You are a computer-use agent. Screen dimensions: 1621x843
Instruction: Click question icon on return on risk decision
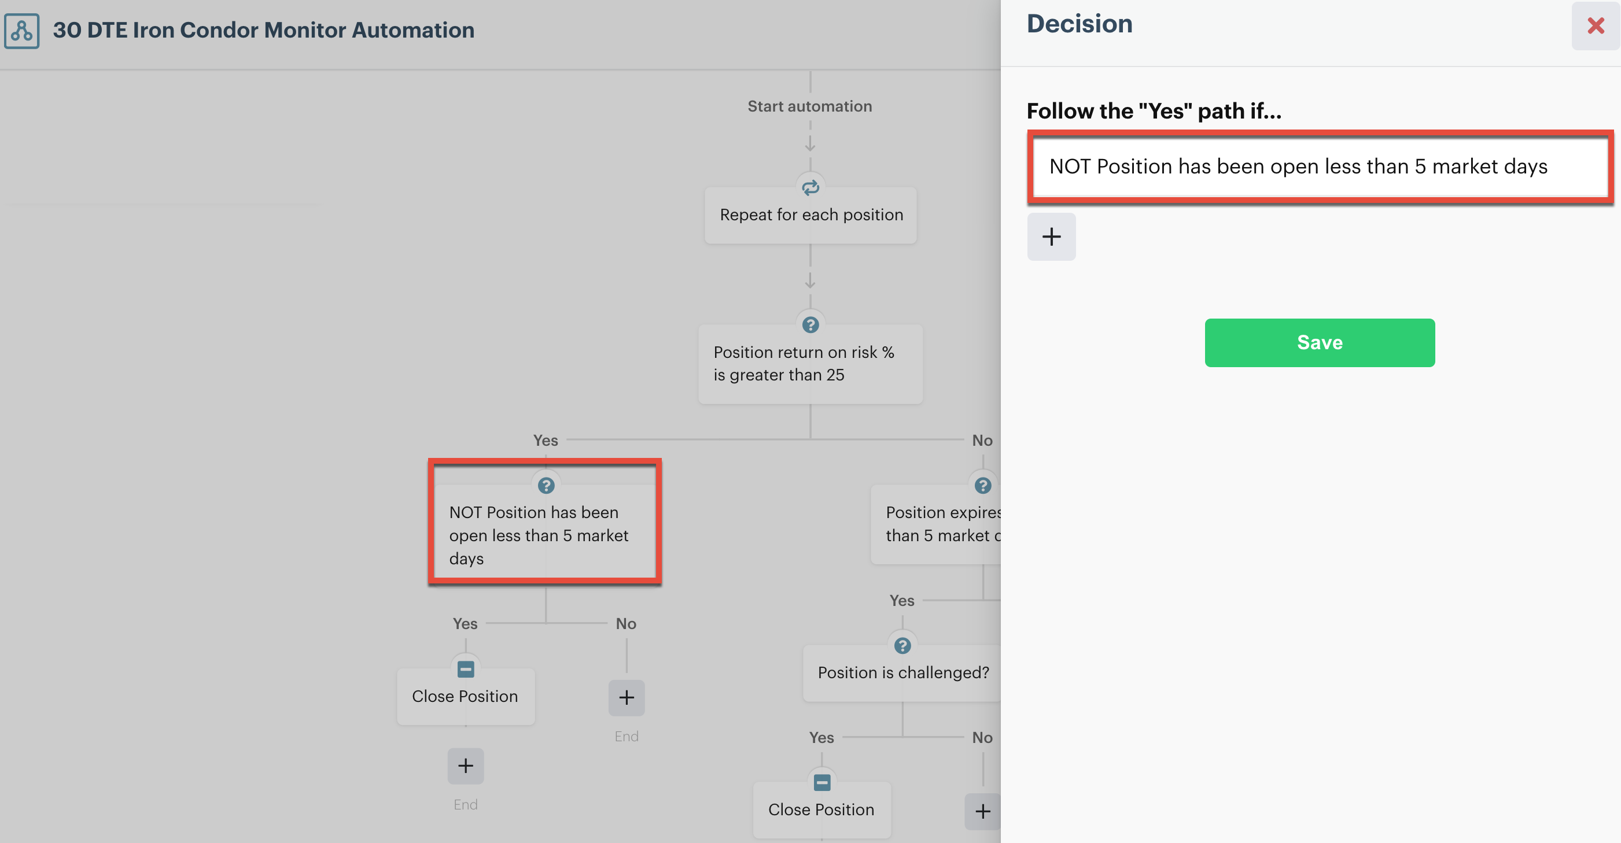pos(810,324)
